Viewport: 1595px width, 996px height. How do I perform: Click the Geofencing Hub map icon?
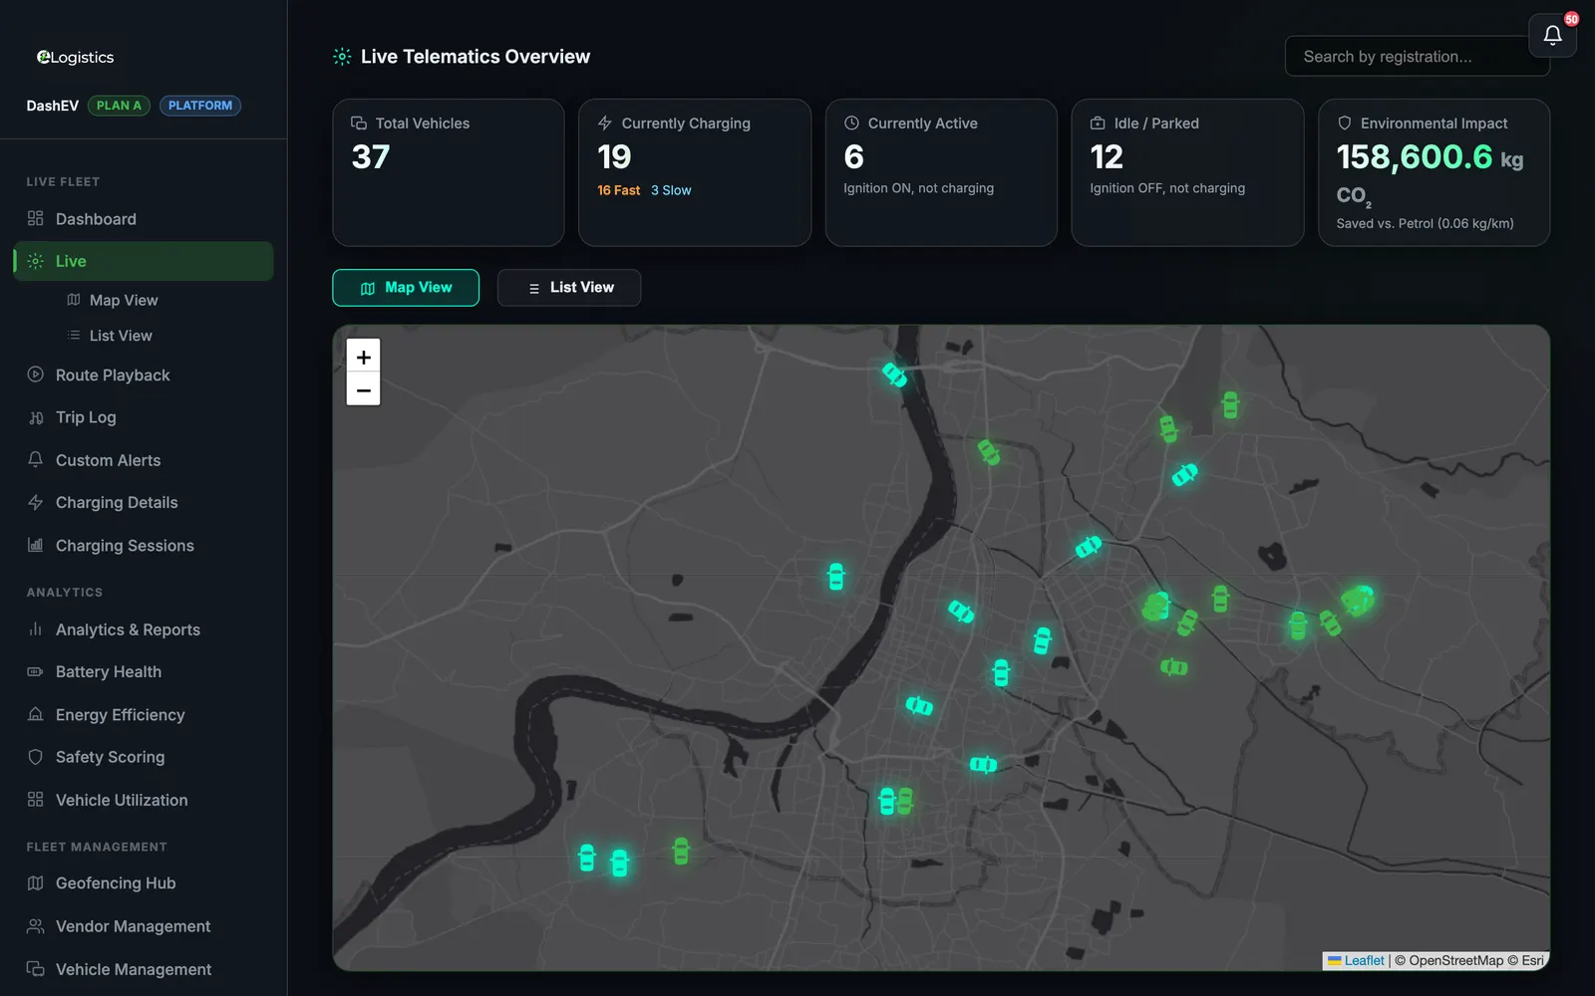[x=35, y=882]
